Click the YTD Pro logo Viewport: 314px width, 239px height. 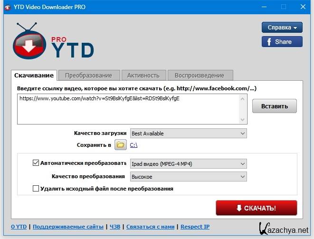pyautogui.click(x=52, y=42)
